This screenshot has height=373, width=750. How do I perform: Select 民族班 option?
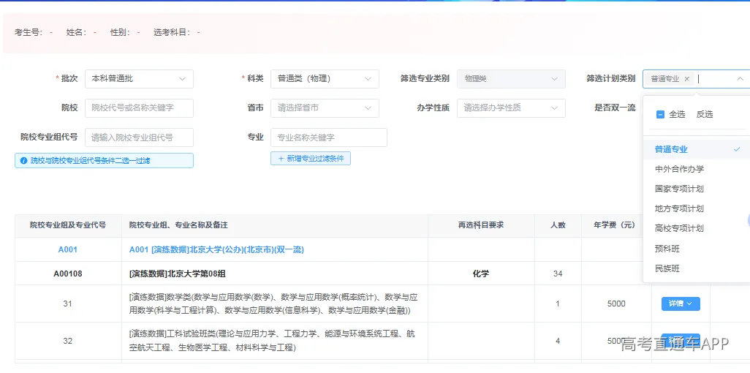pos(698,268)
